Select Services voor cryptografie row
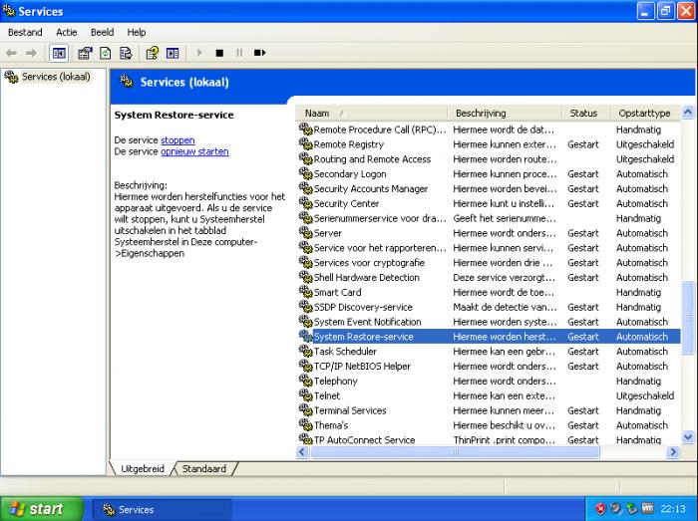The height and width of the screenshot is (521, 698). [489, 262]
